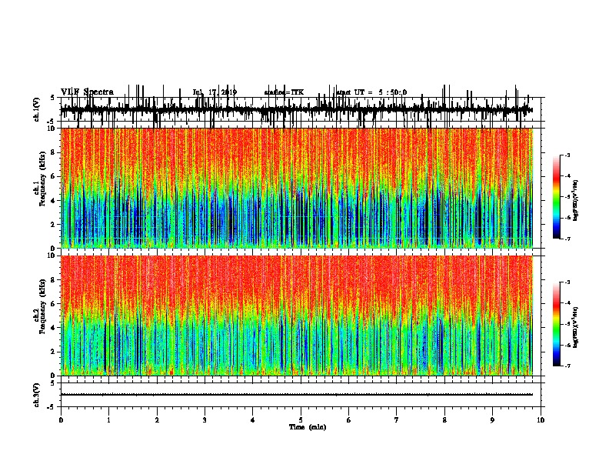Click the ch.1 spectrogram color scale bar
This screenshot has width=609, height=471.
click(x=556, y=197)
